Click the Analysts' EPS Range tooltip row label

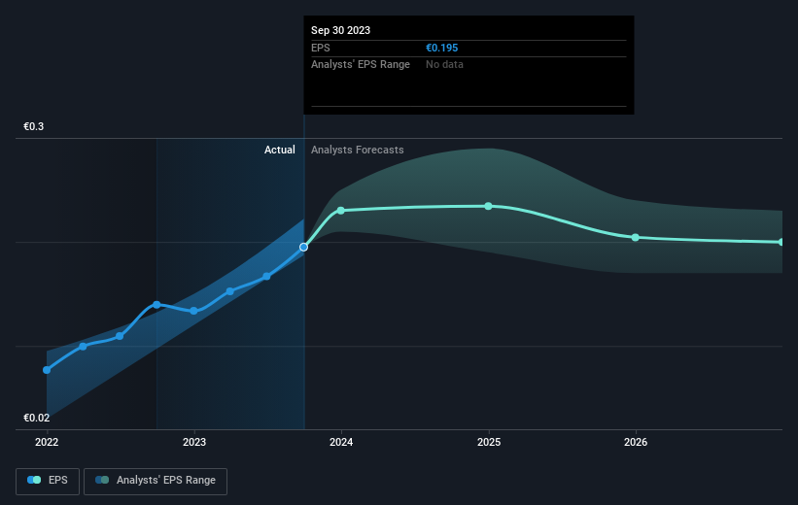point(361,65)
